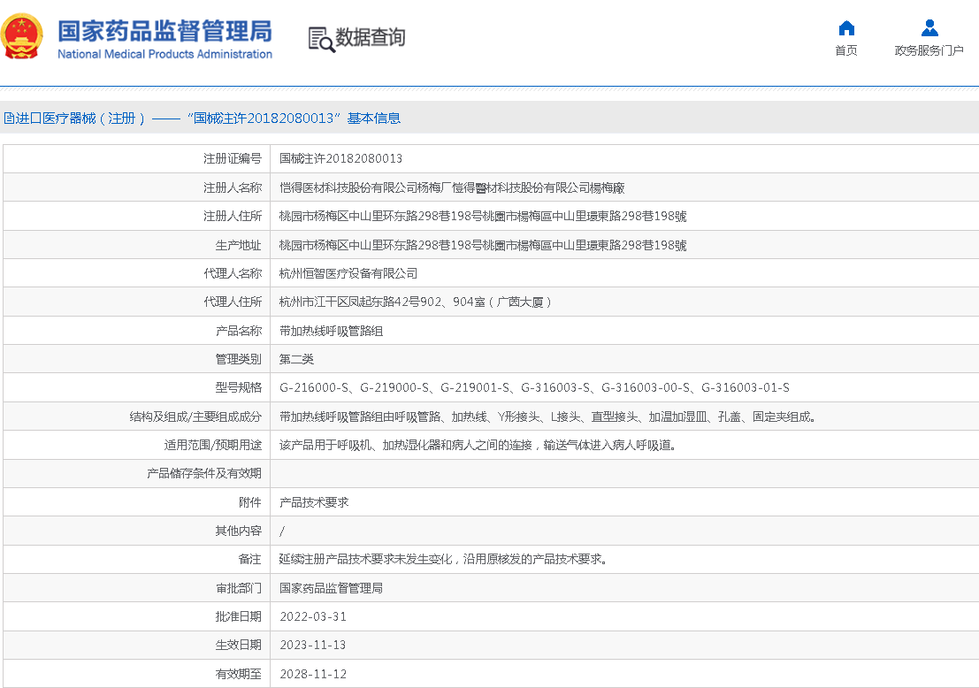The image size is (979, 688).
Task: Click the 数据查询 magnifier document icon
Action: 321,39
